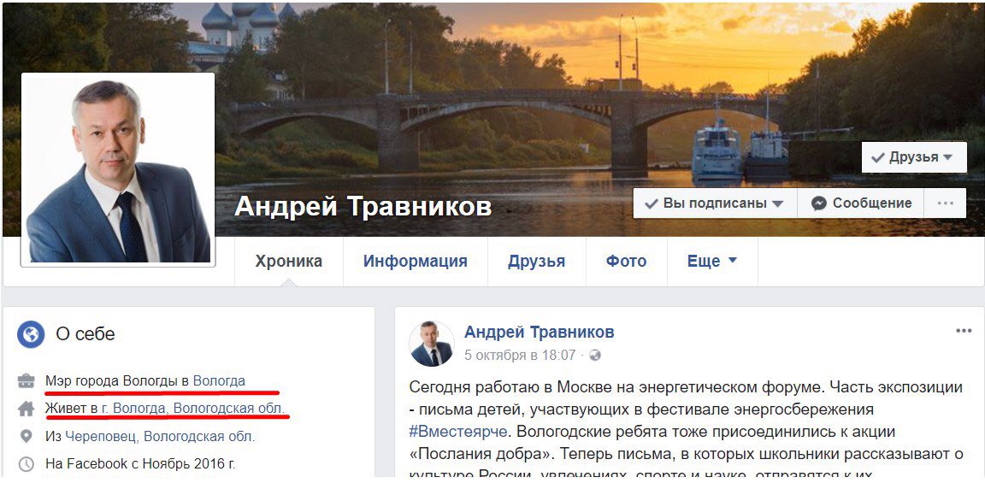Click the Messenger icon in Сообщение button

(818, 203)
